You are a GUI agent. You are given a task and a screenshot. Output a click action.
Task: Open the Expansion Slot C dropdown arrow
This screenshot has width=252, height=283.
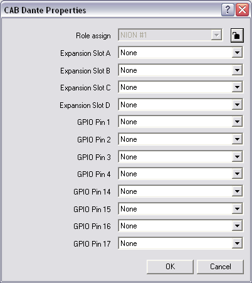pyautogui.click(x=237, y=87)
